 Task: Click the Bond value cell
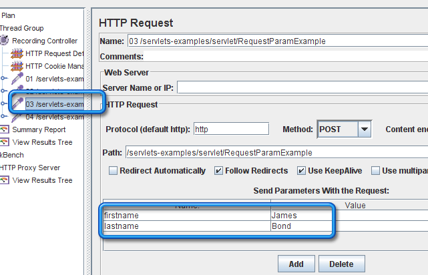coord(349,226)
